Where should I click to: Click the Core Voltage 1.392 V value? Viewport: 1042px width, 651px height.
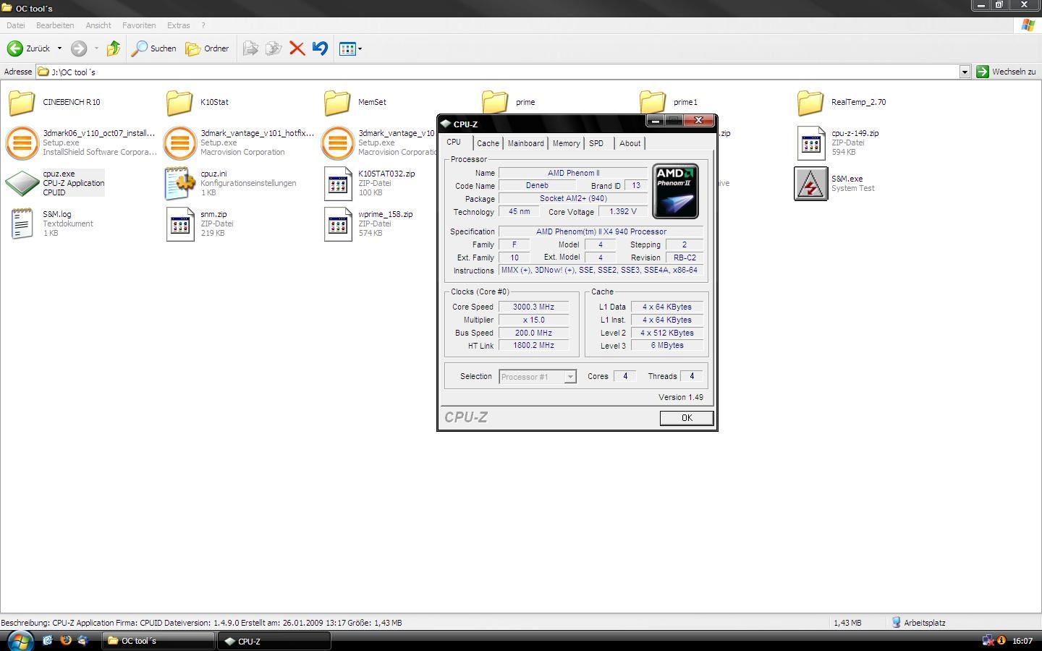(x=622, y=212)
